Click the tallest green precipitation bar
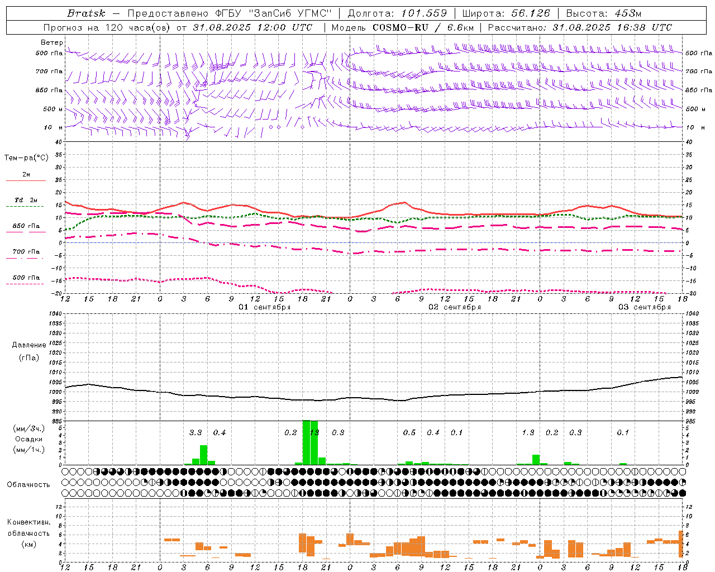The height and width of the screenshot is (572, 715). [306, 442]
